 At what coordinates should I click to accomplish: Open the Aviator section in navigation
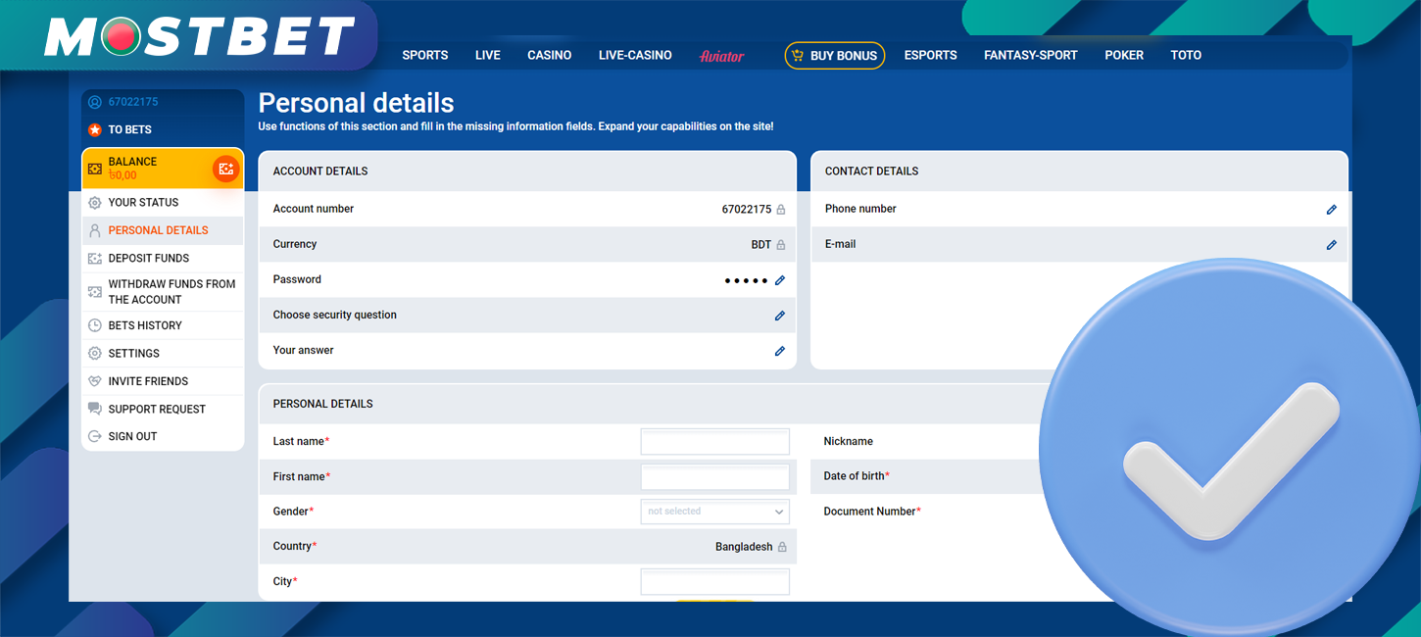tap(722, 57)
